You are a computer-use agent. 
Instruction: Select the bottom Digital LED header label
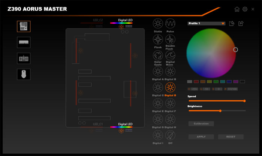point(125,124)
